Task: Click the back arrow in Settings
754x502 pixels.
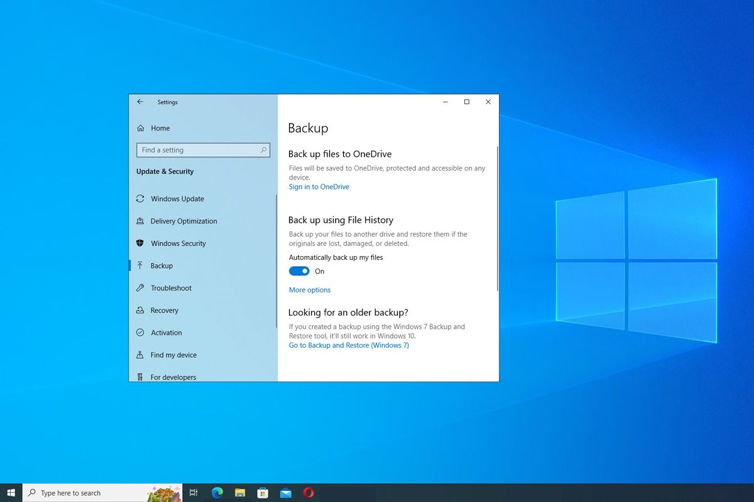Action: (140, 102)
